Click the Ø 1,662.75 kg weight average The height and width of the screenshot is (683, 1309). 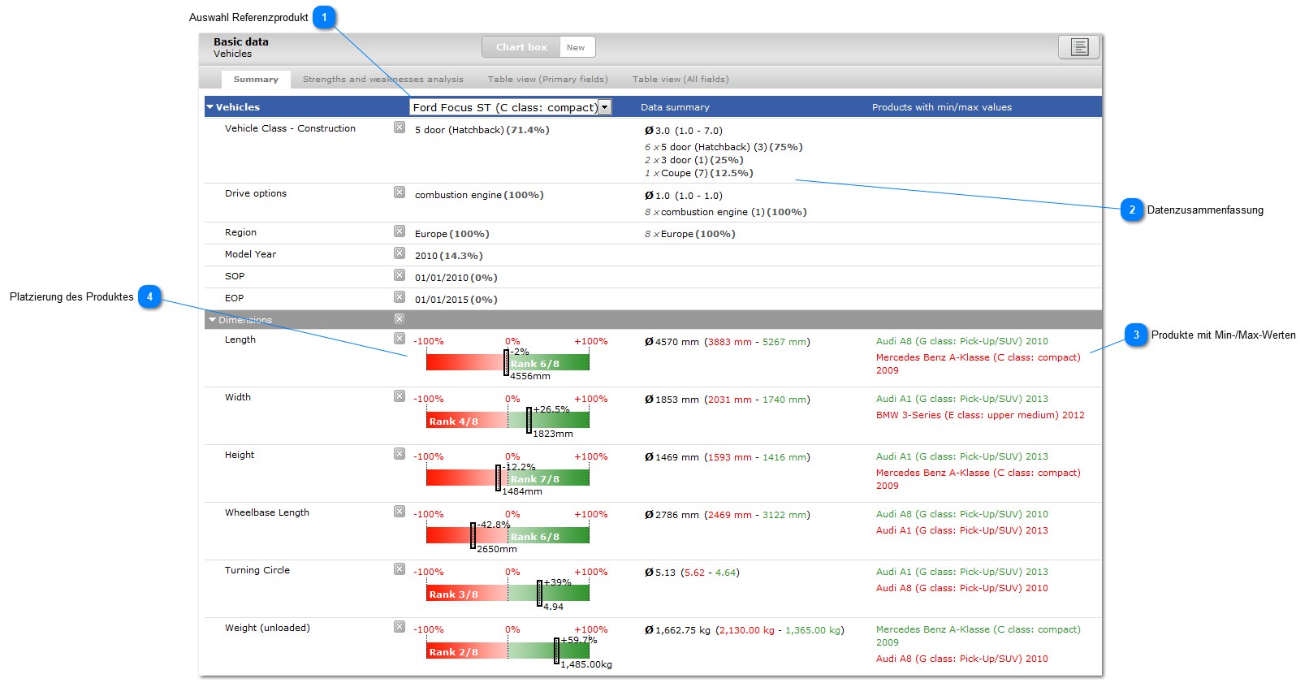click(x=677, y=630)
